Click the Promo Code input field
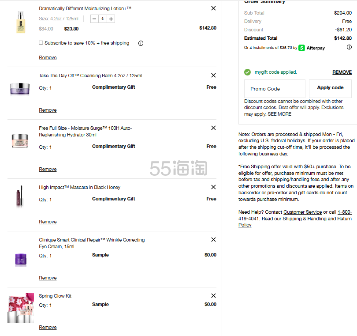This screenshot has height=336, width=357. tap(275, 89)
